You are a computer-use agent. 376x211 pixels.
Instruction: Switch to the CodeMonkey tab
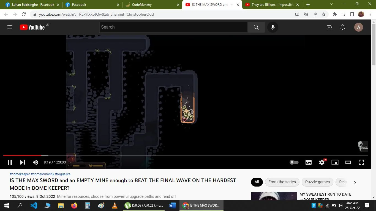[152, 5]
